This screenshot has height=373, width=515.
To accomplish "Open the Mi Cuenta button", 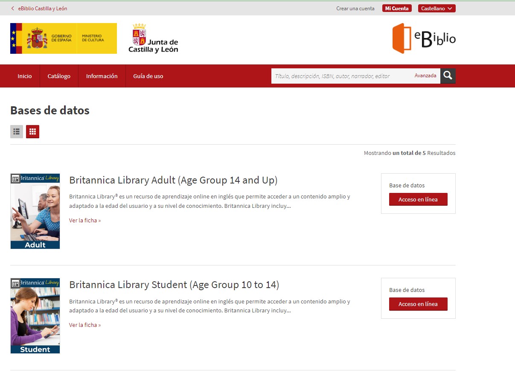I will click(x=397, y=9).
